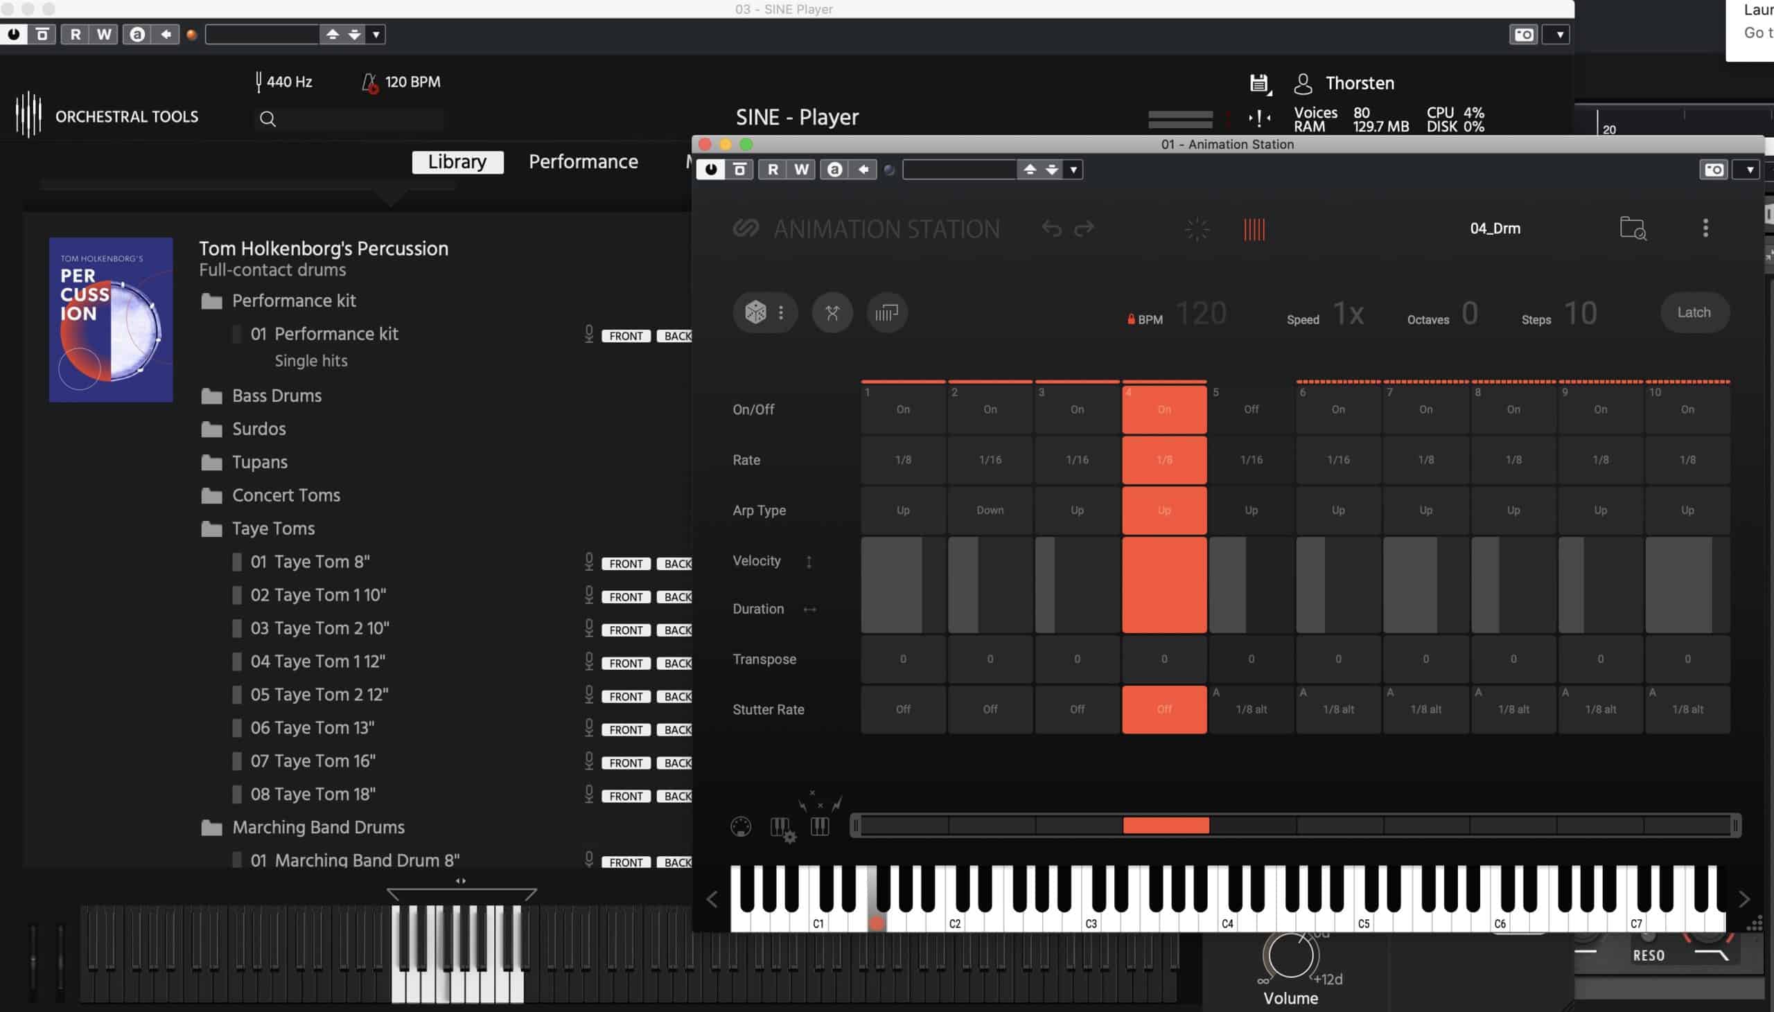The image size is (1774, 1012).
Task: Click FRONT mic button for 08 Taye Tom 18"
Action: [x=626, y=797]
